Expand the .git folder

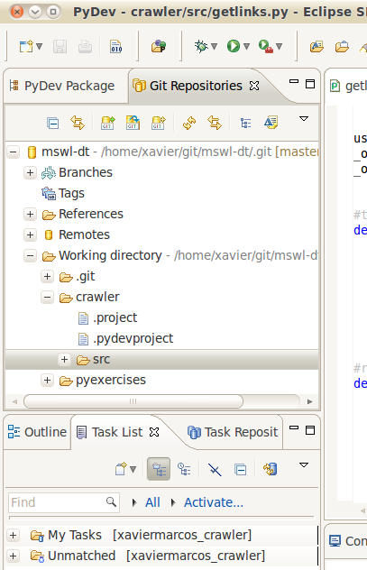click(47, 276)
